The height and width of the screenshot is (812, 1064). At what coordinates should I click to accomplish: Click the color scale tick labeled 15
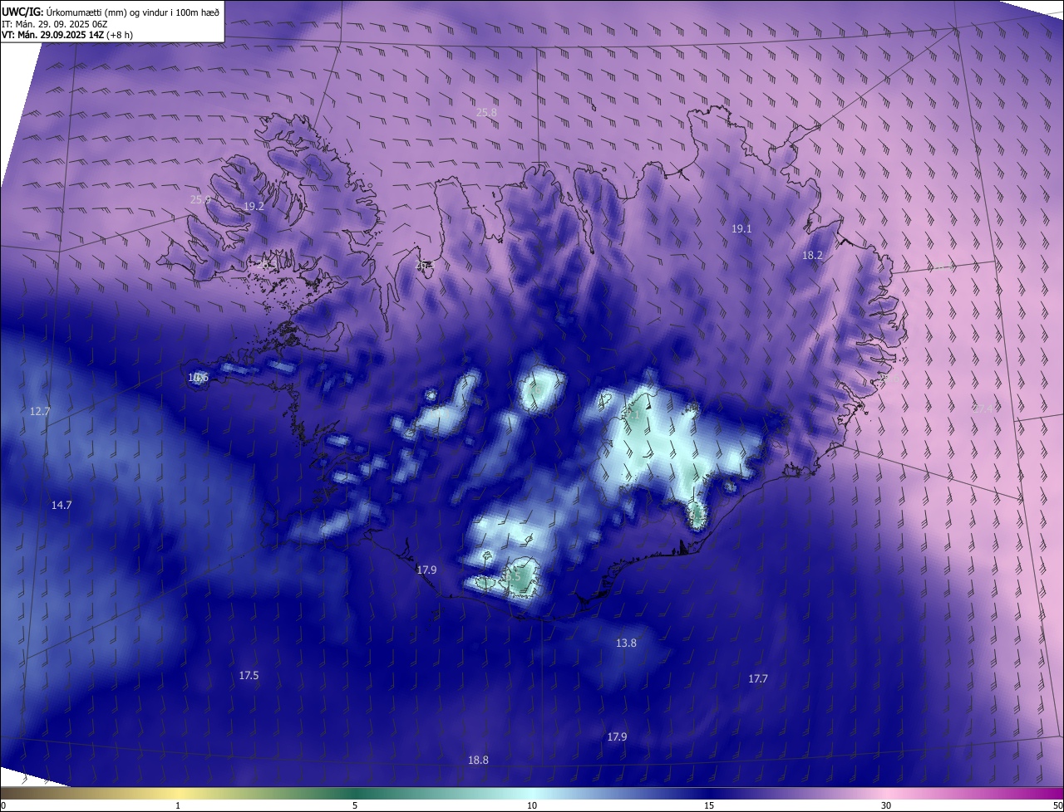tap(709, 805)
